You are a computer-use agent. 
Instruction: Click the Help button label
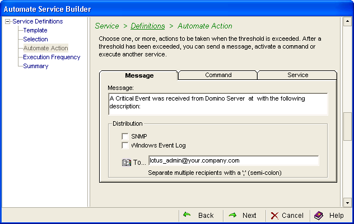tap(337, 216)
